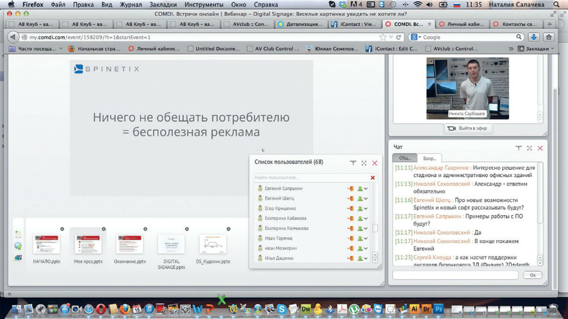568x319 pixels.
Task: Open the AV Club Control... bookmark
Action: [x=273, y=48]
